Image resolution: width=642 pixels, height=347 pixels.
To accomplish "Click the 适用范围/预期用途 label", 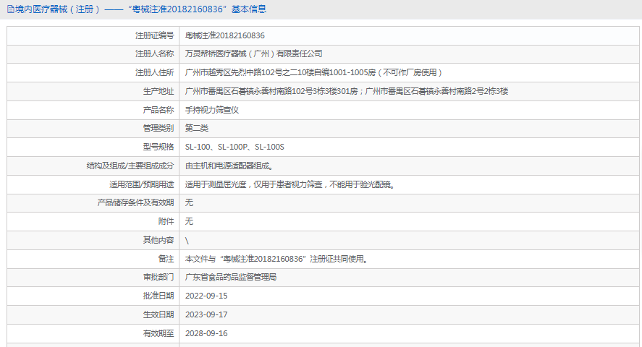I will coord(142,185).
